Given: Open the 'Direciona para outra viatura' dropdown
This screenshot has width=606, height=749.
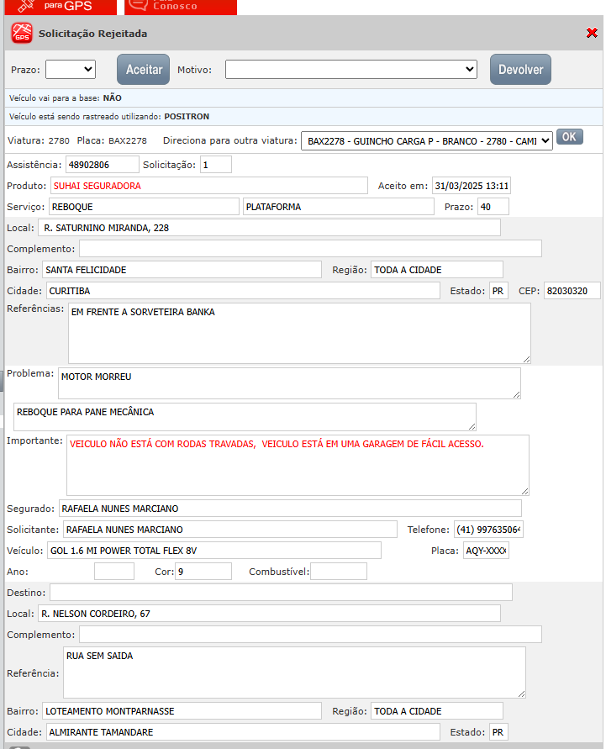Looking at the screenshot, I should tap(426, 140).
